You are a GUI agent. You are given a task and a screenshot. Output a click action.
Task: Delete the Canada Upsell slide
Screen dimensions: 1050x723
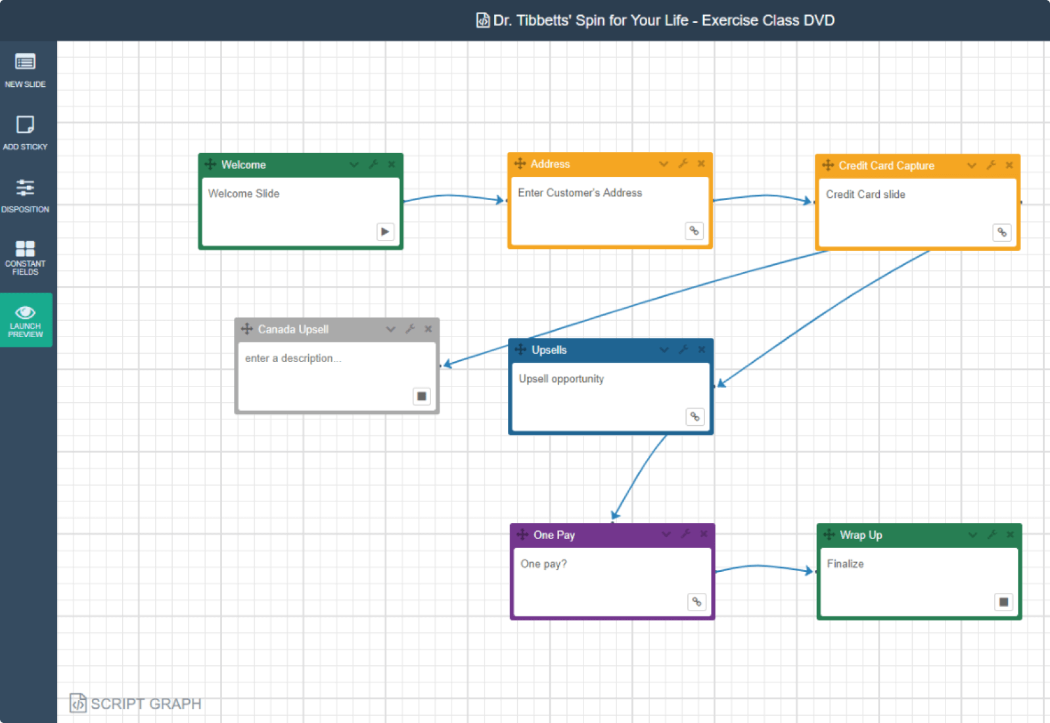click(x=428, y=329)
